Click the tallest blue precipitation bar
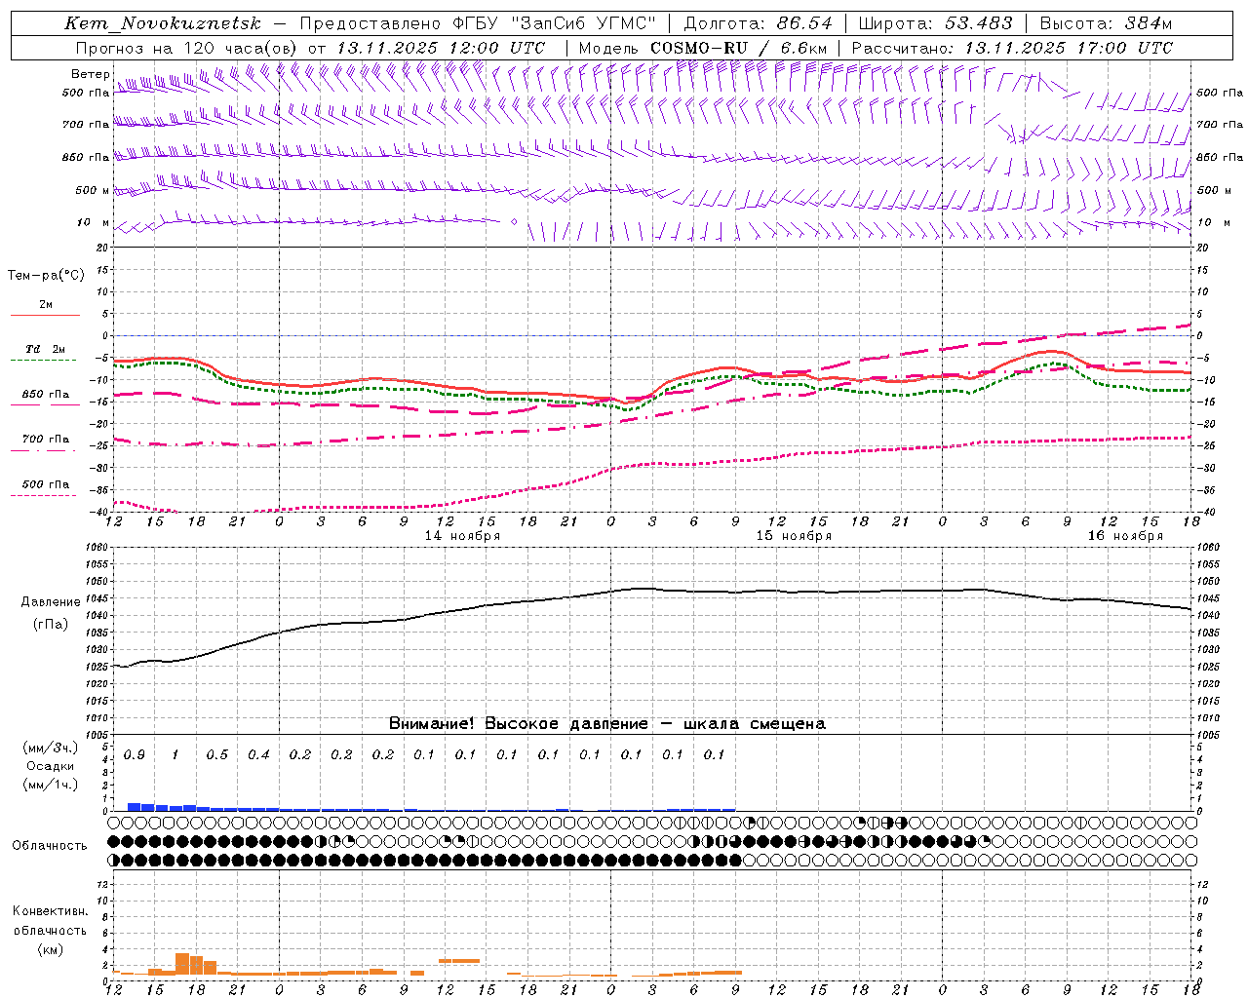The height and width of the screenshot is (998, 1248). [135, 807]
